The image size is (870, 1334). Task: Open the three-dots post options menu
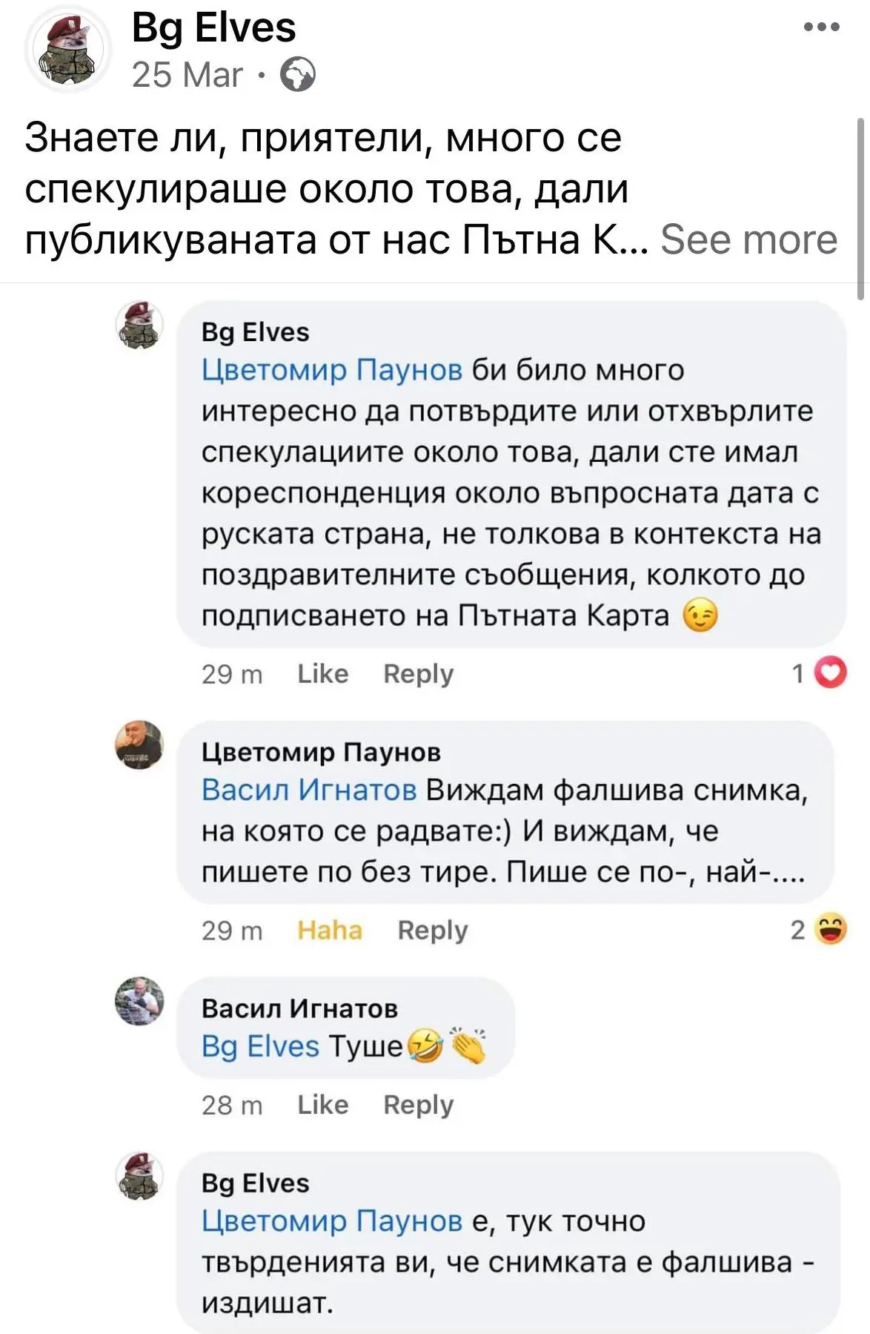pyautogui.click(x=821, y=27)
